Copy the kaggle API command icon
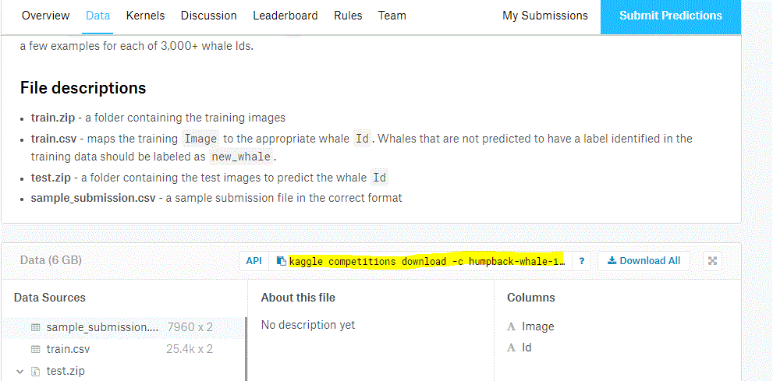 (x=281, y=261)
